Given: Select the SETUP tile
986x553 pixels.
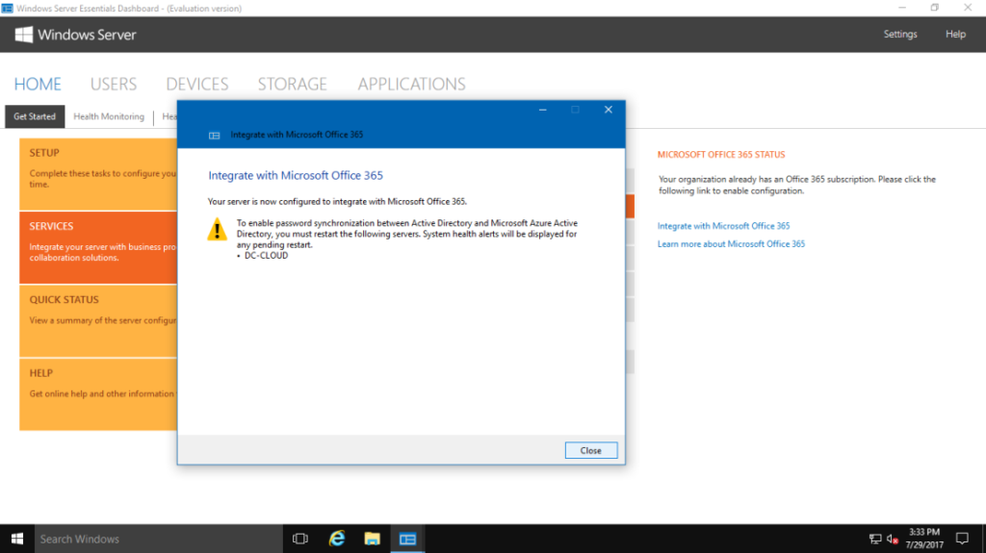Looking at the screenshot, I should click(98, 174).
